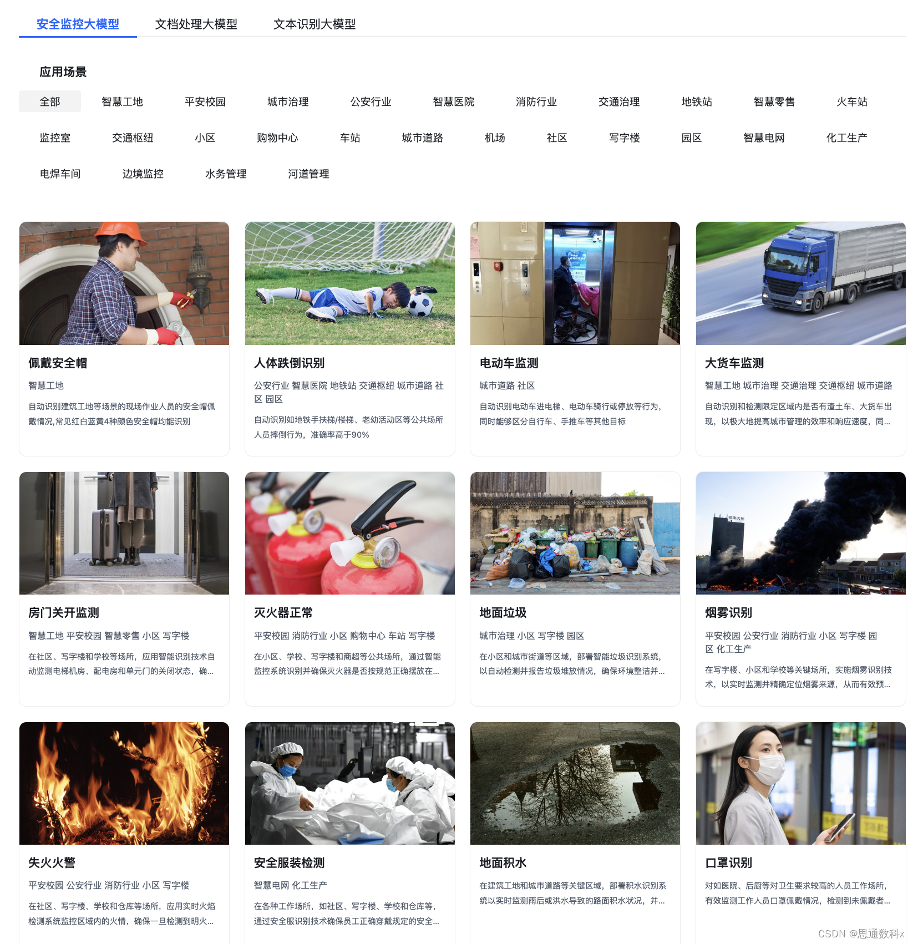Pick the 智慧零售 filter
This screenshot has height=944, width=913.
pos(774,101)
